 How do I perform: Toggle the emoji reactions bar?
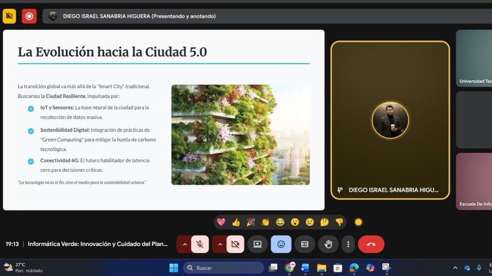[x=281, y=244]
